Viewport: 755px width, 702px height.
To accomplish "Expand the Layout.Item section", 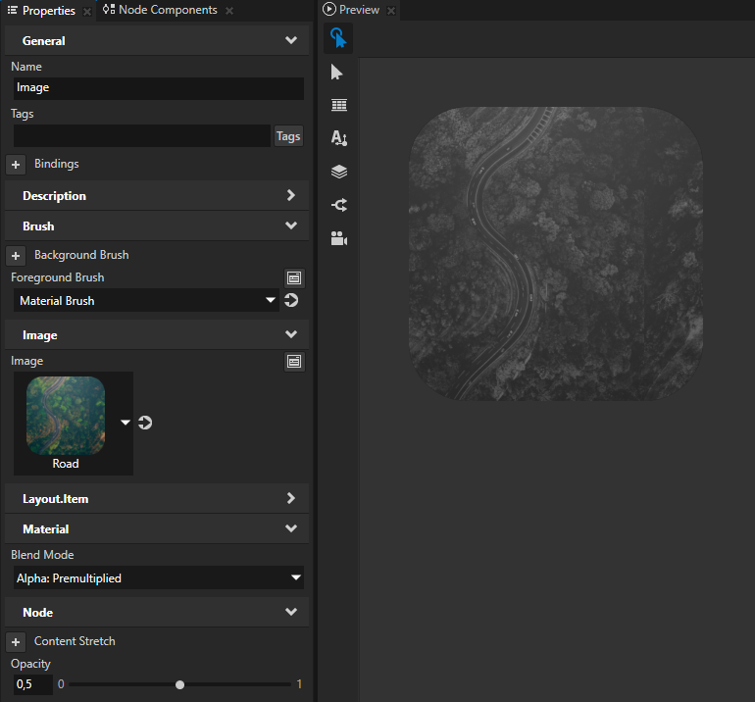I will pyautogui.click(x=157, y=499).
